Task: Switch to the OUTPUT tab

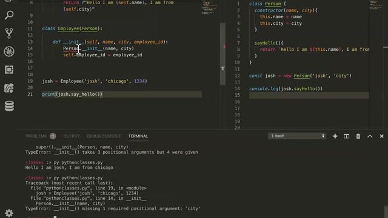Action: (x=72, y=136)
